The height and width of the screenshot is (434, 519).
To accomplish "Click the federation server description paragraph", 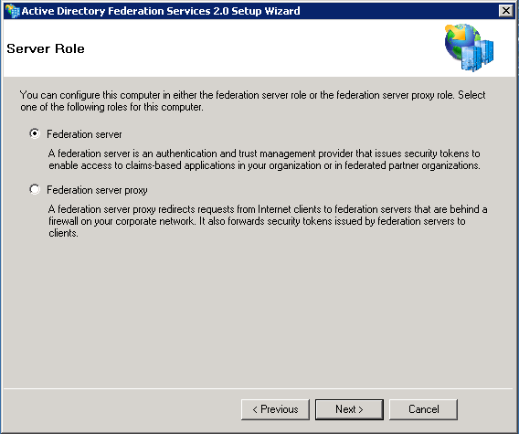I will (264, 160).
